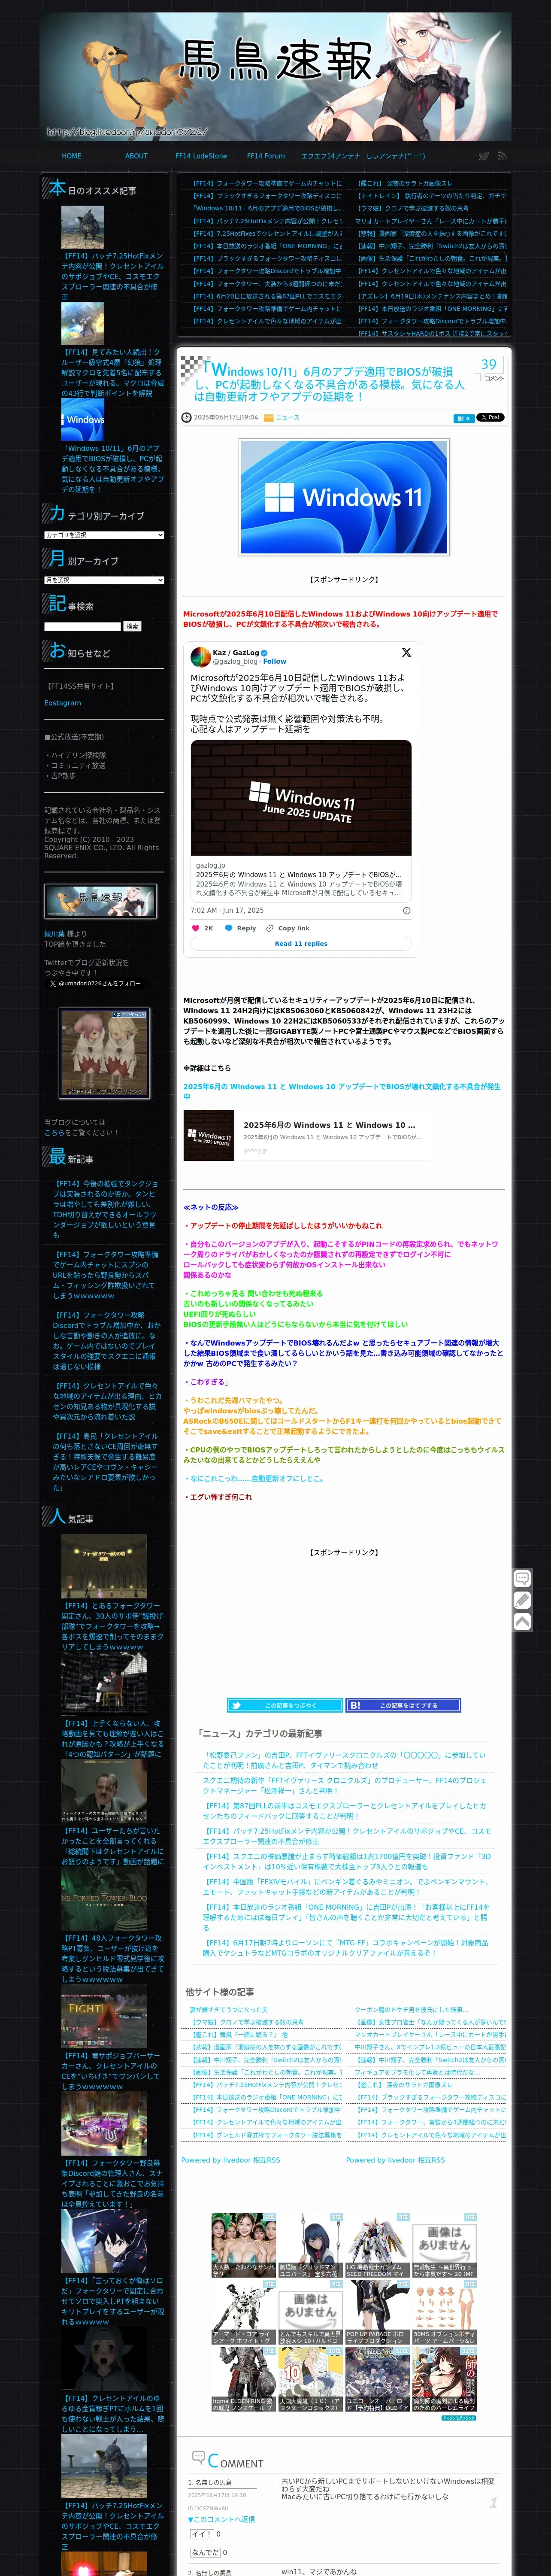This screenshot has width=551, height=2576.
Task: Open ABOUT in navigation bar
Action: [x=136, y=156]
